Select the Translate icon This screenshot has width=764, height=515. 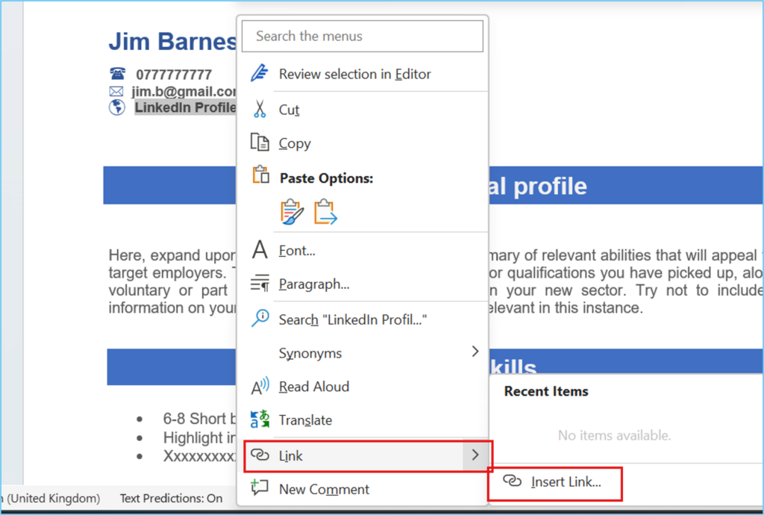tap(261, 419)
